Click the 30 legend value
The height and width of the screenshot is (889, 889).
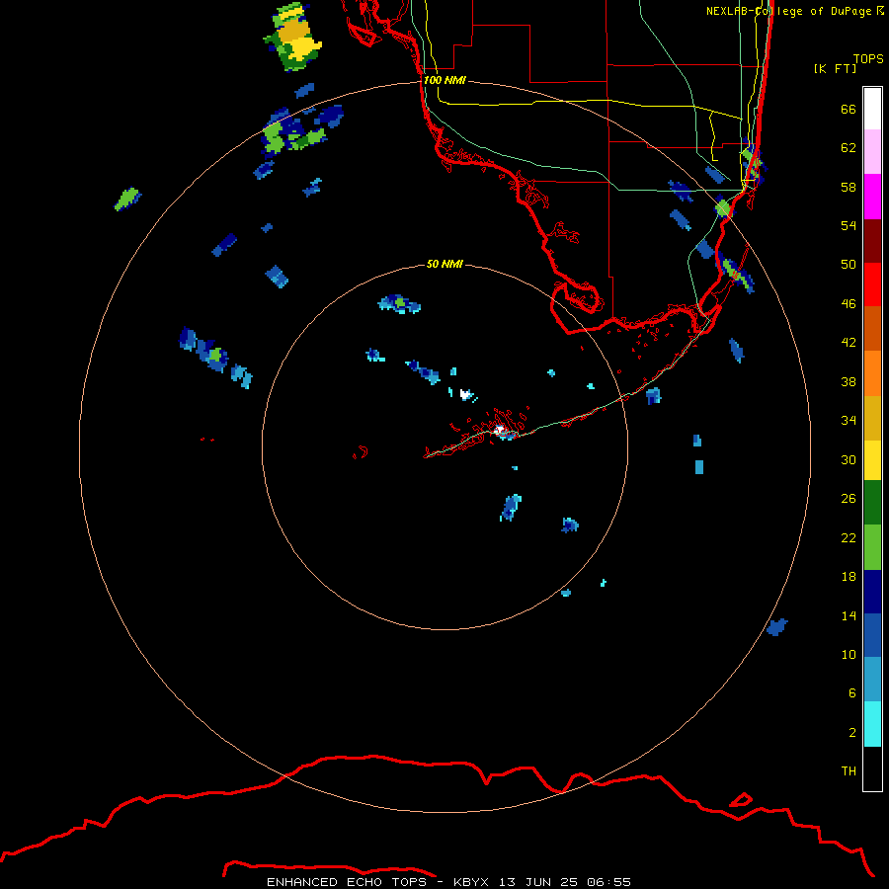[x=849, y=459]
